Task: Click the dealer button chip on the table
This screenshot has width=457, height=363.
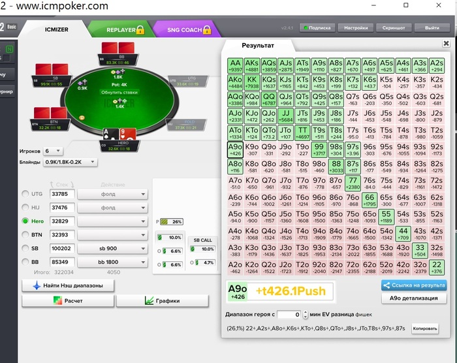Action: coord(82,118)
